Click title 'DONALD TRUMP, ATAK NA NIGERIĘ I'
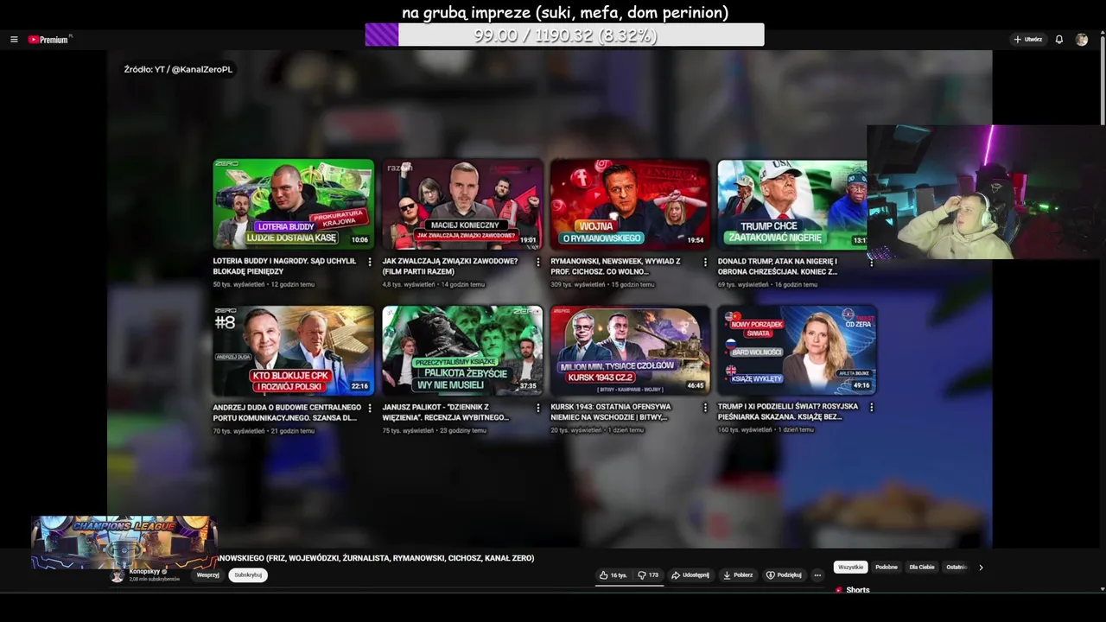The width and height of the screenshot is (1106, 622). click(777, 261)
